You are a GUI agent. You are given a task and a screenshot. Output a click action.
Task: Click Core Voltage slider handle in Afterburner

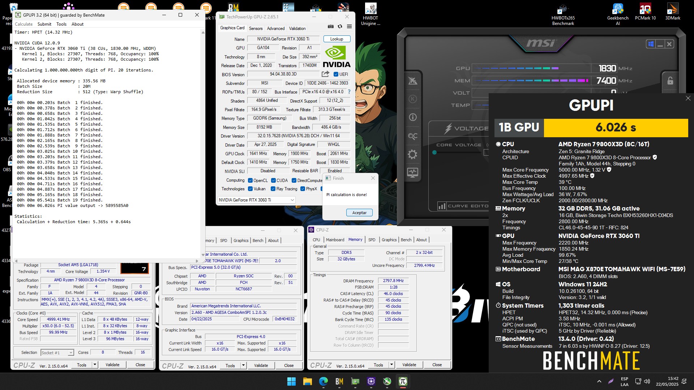pos(434,152)
